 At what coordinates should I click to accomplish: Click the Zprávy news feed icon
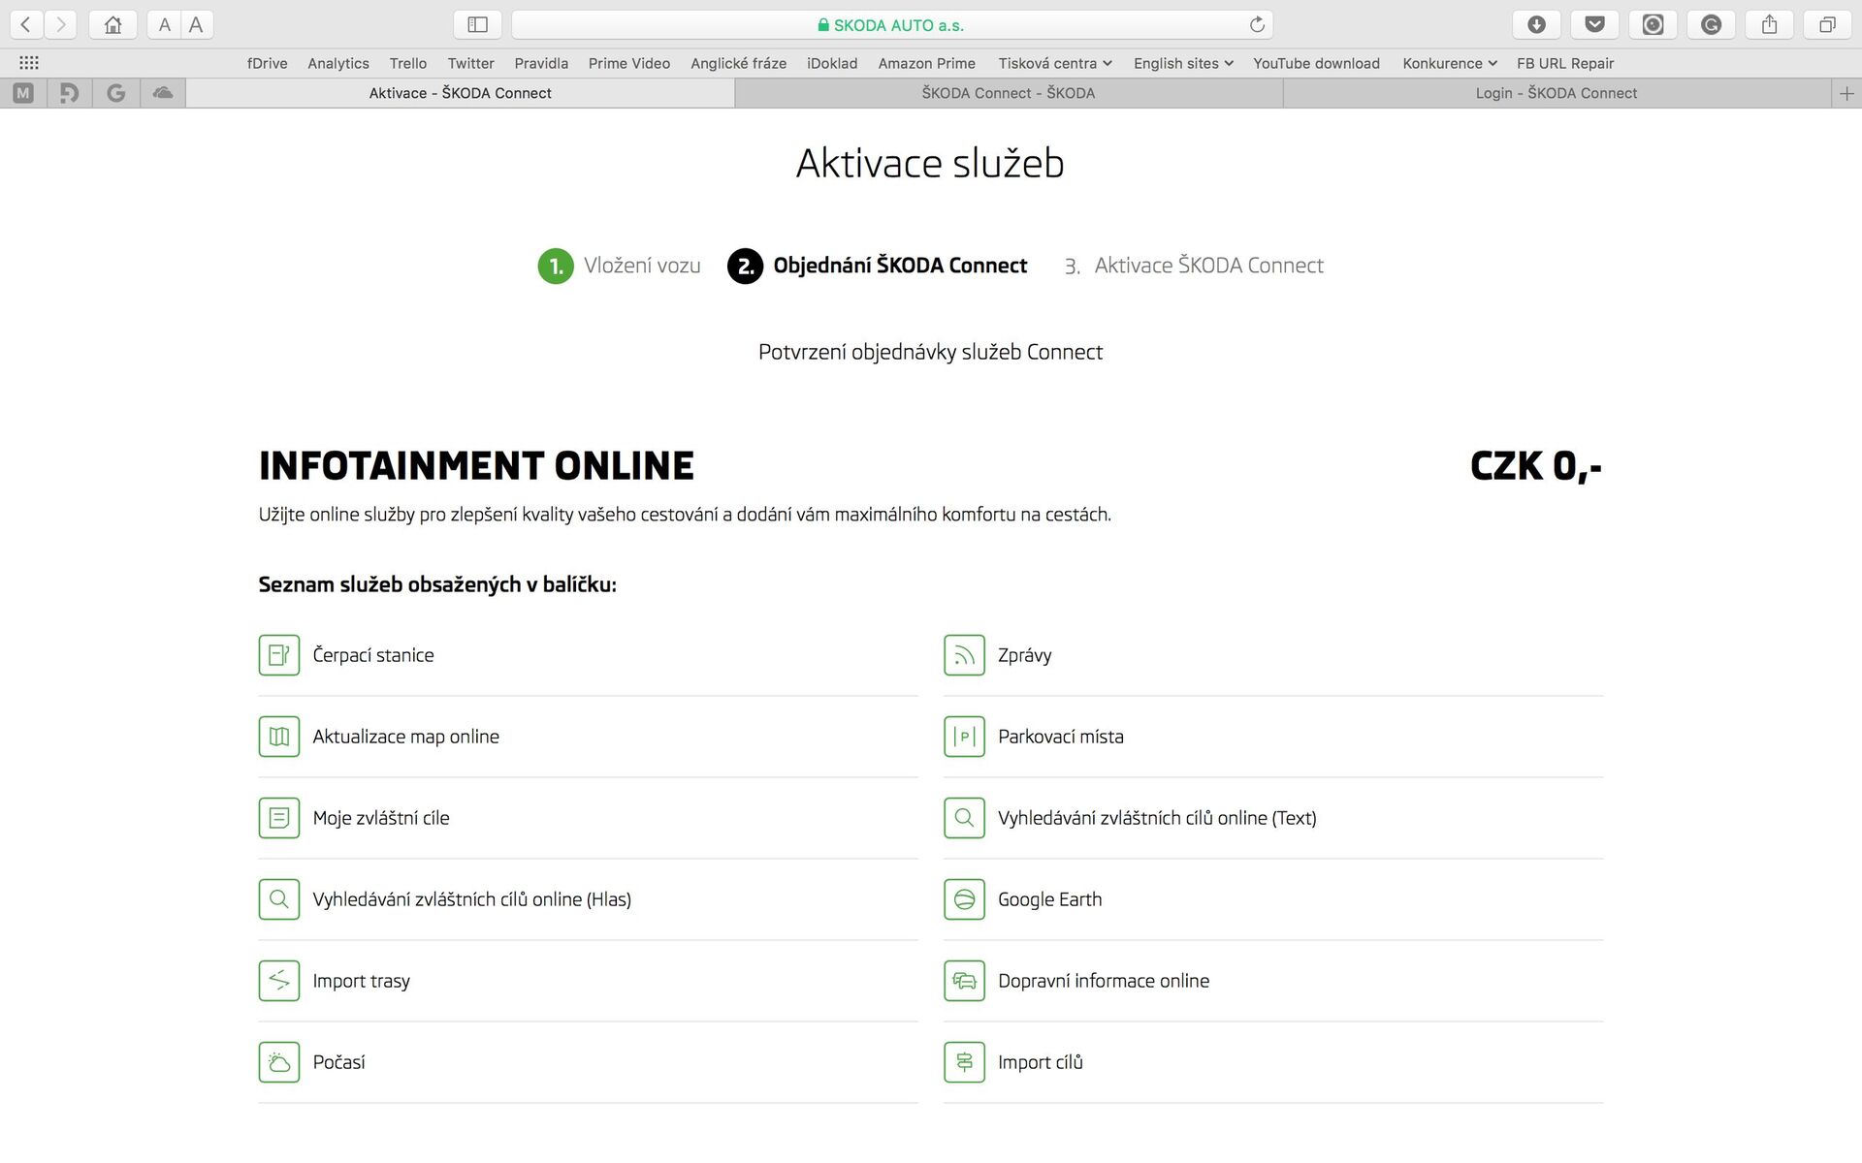point(964,655)
